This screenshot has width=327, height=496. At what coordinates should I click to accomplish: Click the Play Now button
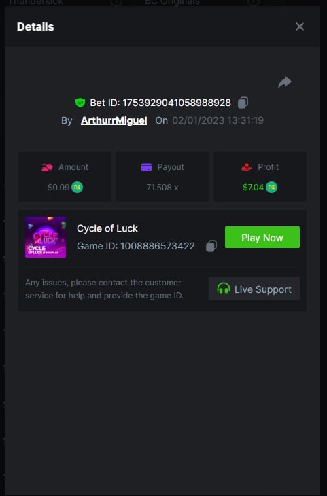pyautogui.click(x=262, y=237)
